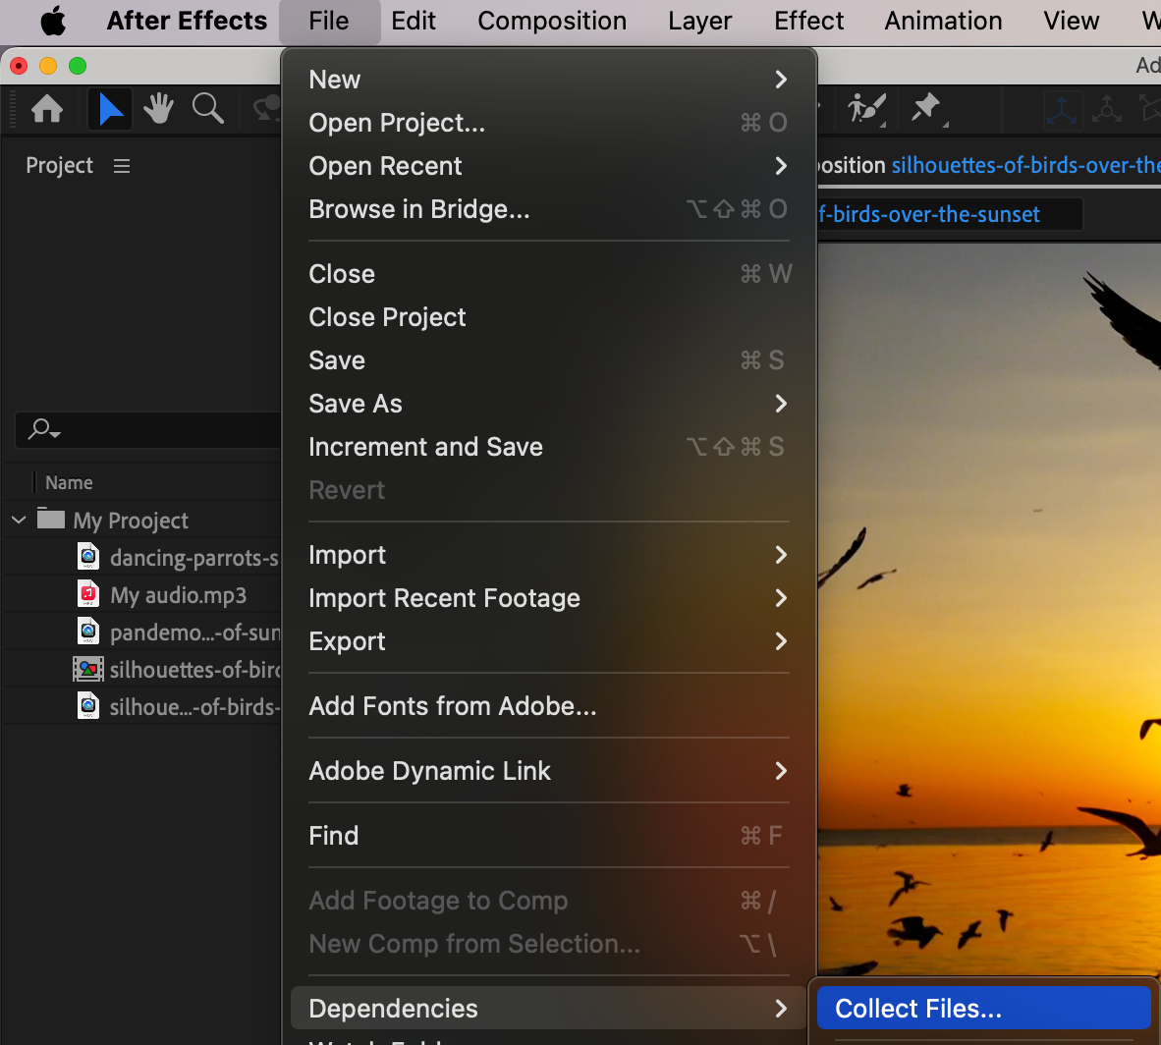Choose Increment and Save
This screenshot has width=1161, height=1045.
(x=548, y=447)
